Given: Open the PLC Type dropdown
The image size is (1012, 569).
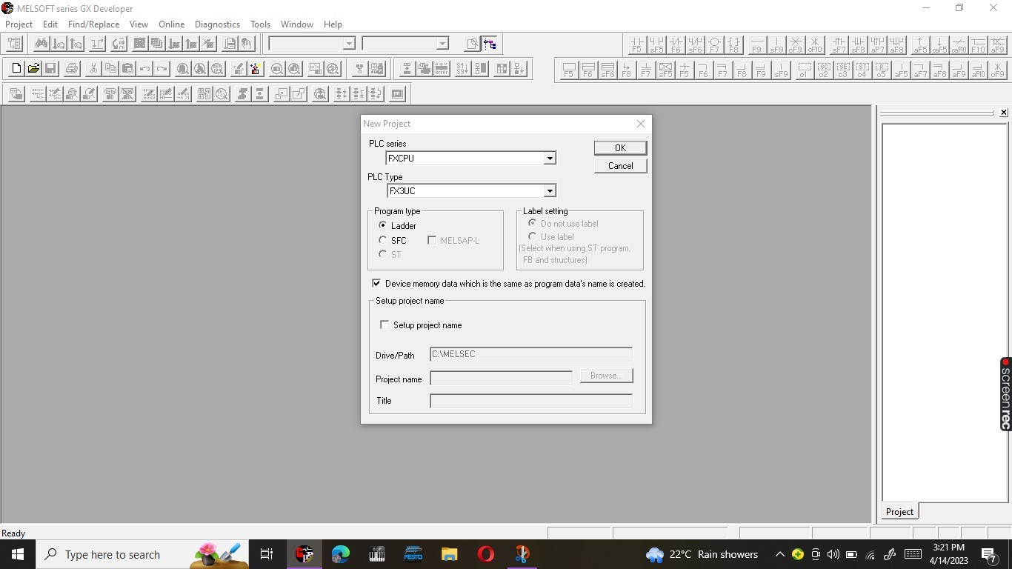Looking at the screenshot, I should pos(550,191).
